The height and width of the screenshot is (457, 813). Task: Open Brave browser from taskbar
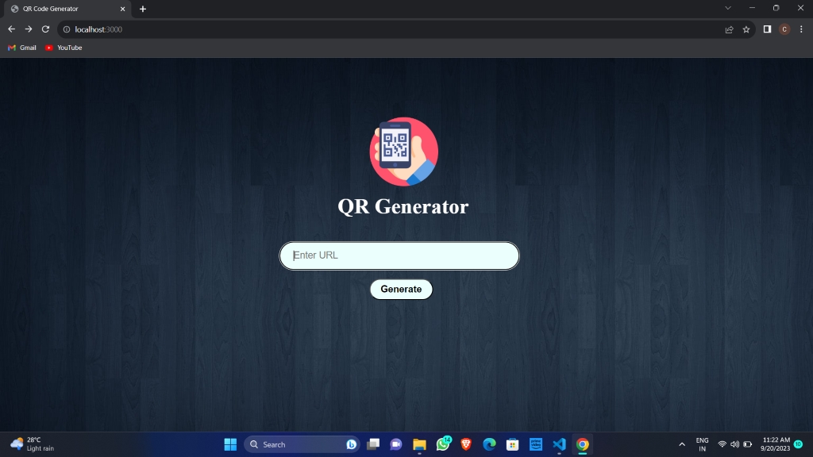[466, 444]
